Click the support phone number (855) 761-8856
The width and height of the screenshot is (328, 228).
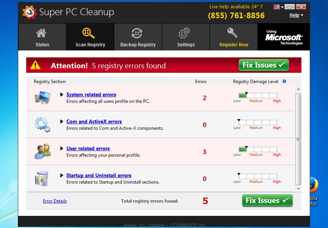pyautogui.click(x=237, y=16)
